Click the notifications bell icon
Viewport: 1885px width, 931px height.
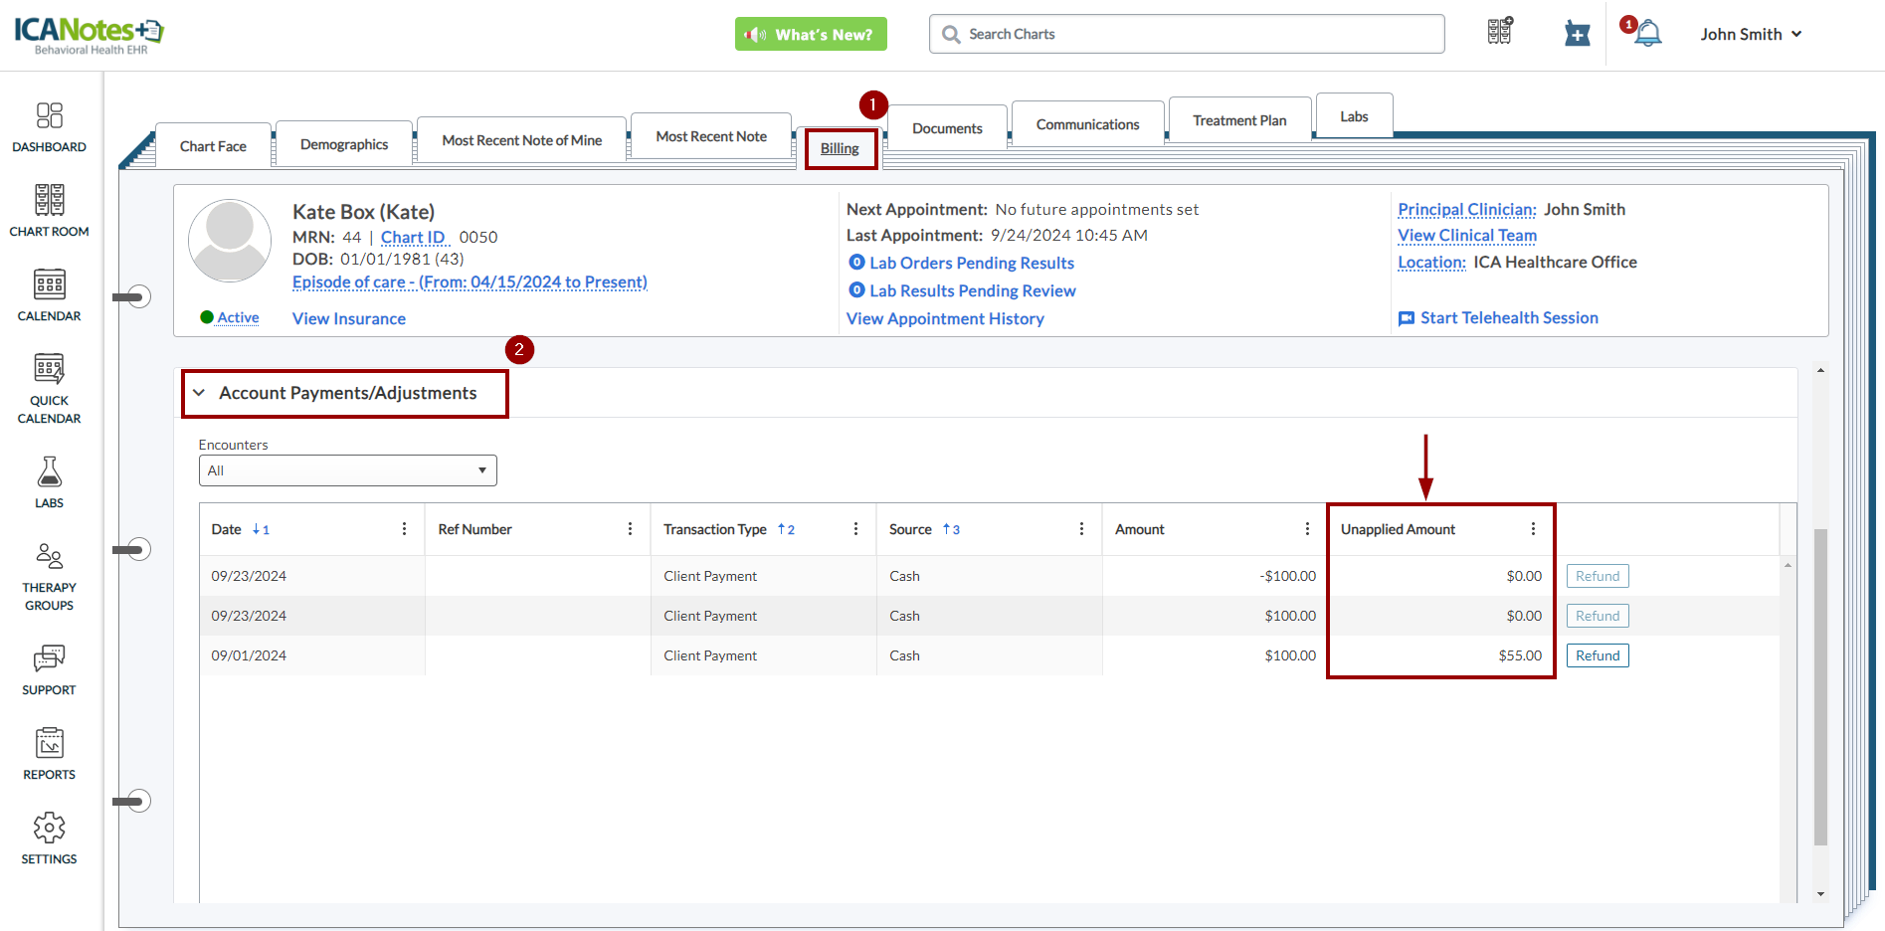click(x=1647, y=34)
